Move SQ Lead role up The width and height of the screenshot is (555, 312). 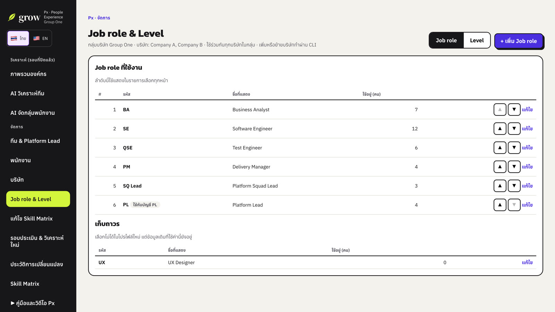500,186
